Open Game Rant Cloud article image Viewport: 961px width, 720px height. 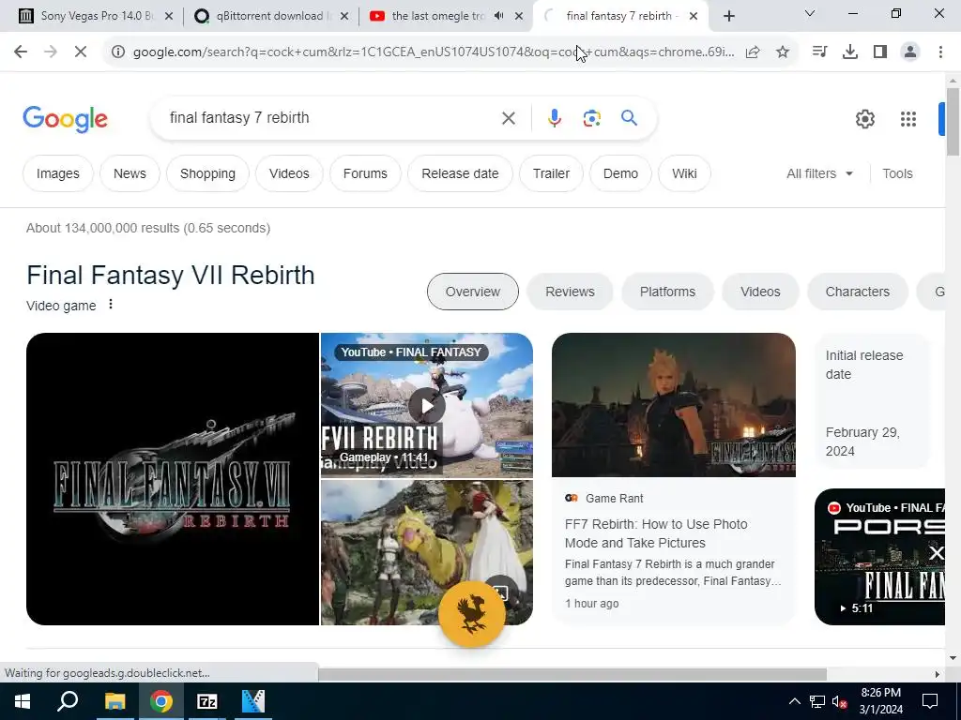click(x=674, y=405)
